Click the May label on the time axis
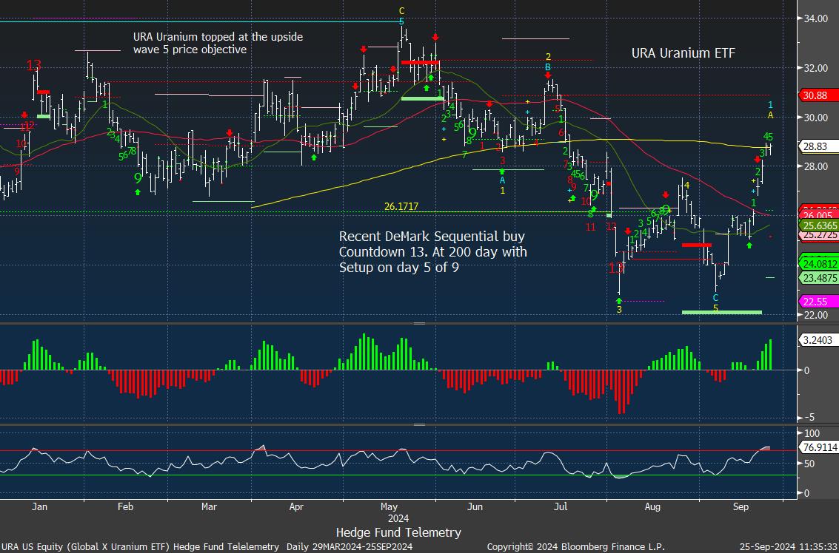The height and width of the screenshot is (553, 839). (389, 506)
